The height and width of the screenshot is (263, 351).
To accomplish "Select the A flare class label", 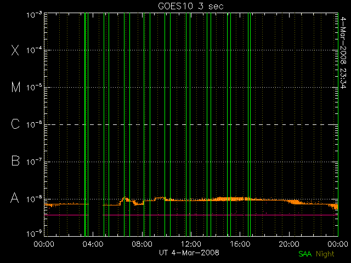I will click(15, 198).
